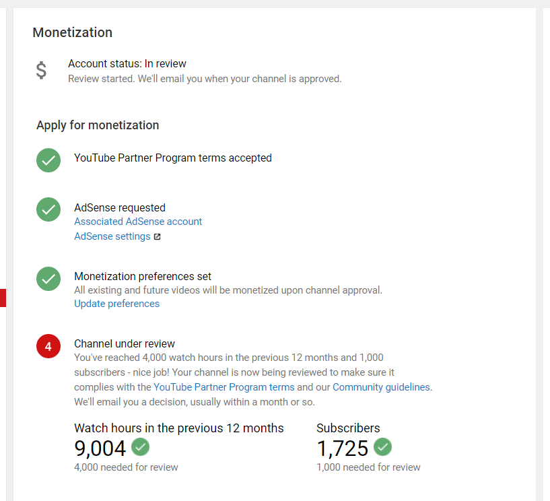Viewport: 550px width, 501px height.
Task: Click the green check next to 1,725 subscribers
Action: tap(382, 447)
